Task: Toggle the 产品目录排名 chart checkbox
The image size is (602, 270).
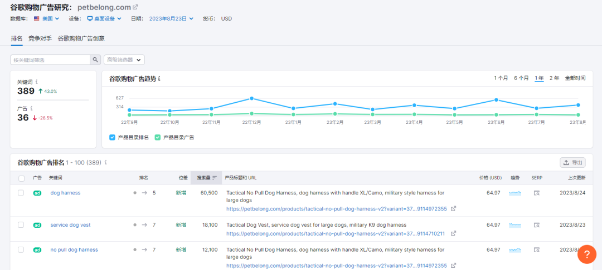Action: coord(113,137)
